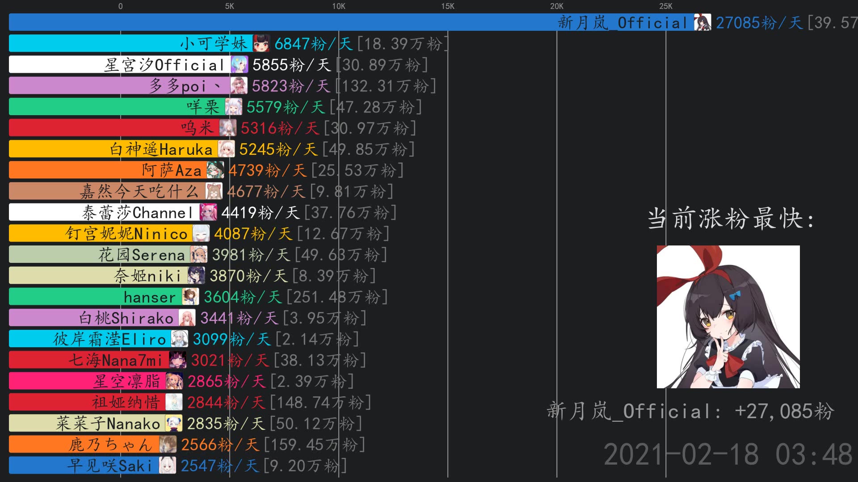This screenshot has width=858, height=482.
Task: Click 新月岚_Official: +27,085粉 caption
Action: [690, 411]
